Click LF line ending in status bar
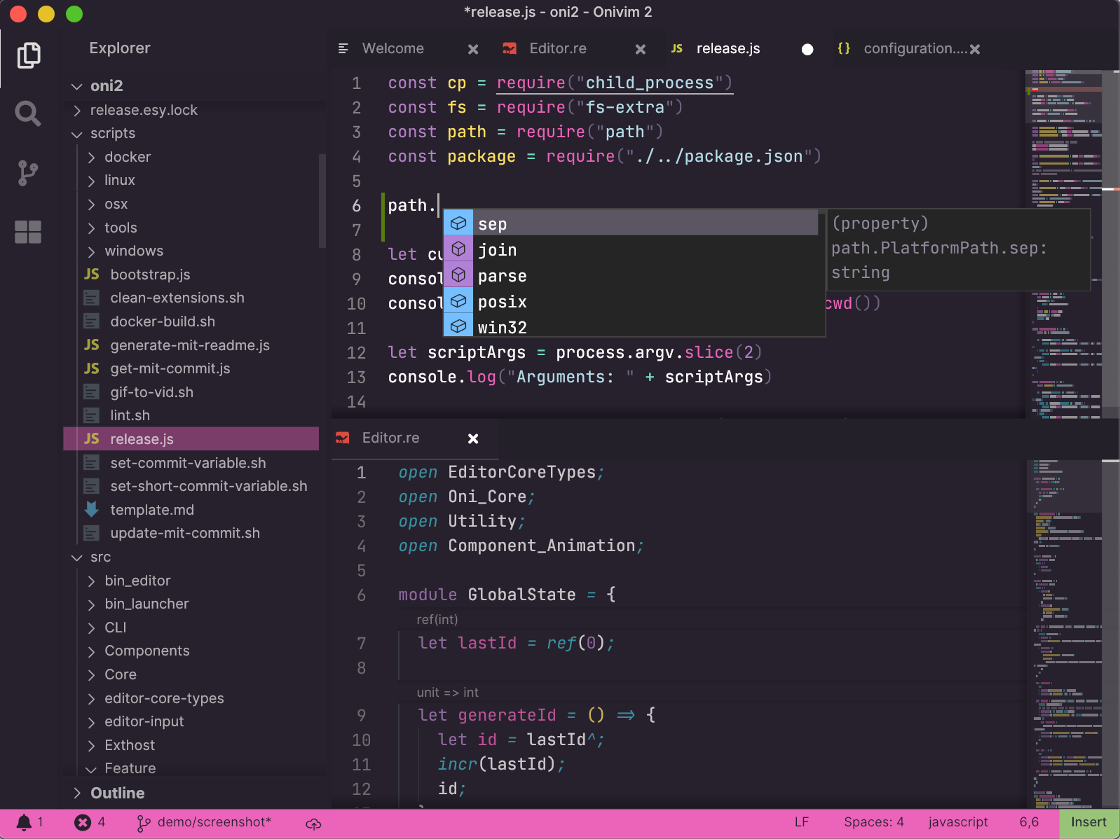This screenshot has width=1120, height=839. coord(802,822)
